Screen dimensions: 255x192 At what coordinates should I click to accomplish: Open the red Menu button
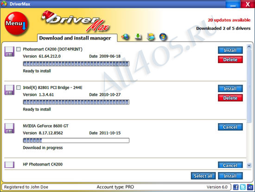16,23
